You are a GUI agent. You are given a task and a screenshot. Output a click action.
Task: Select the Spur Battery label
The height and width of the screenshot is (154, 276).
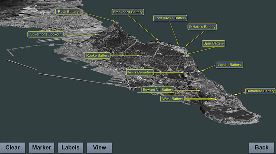point(214,43)
